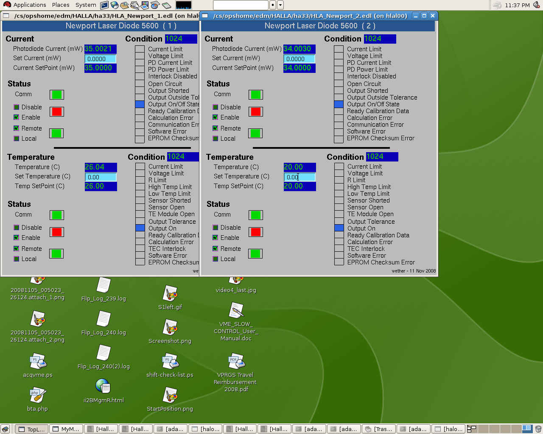Click the blue Output On indicator, Newport 2 Temperature
The image size is (543, 434).
[x=339, y=228]
